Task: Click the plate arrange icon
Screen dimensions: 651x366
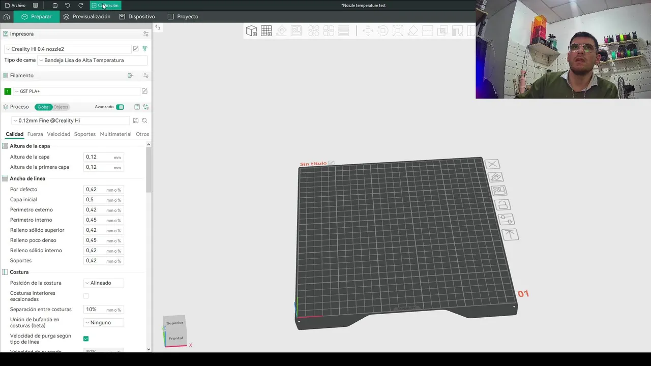Action: click(499, 191)
